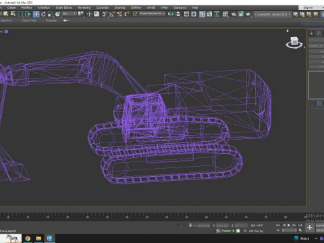Click the Z coordinate input field

[241, 225]
